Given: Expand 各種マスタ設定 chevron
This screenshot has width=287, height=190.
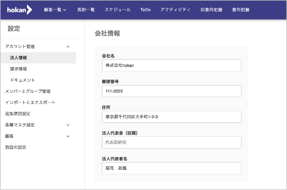Looking at the screenshot, I should (68, 125).
